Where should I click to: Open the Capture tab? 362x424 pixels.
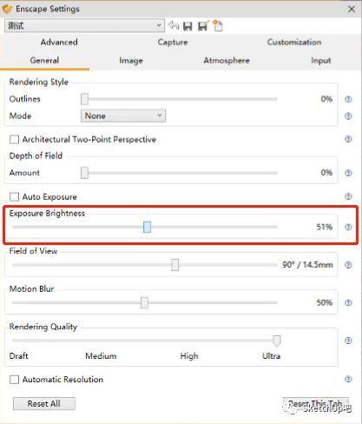[x=173, y=43]
